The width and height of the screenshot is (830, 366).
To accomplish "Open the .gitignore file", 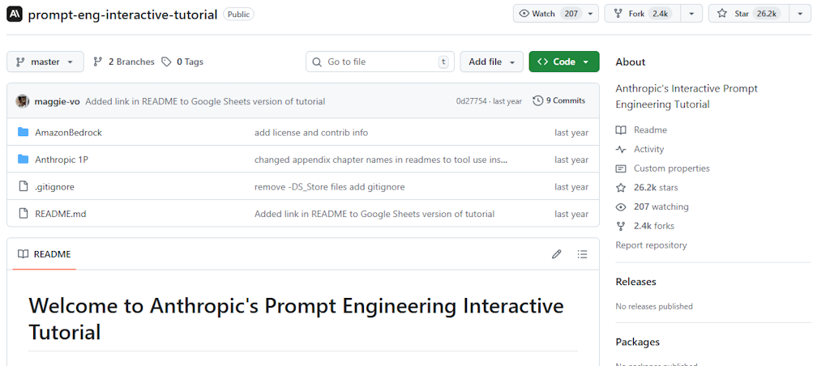I will tap(54, 187).
